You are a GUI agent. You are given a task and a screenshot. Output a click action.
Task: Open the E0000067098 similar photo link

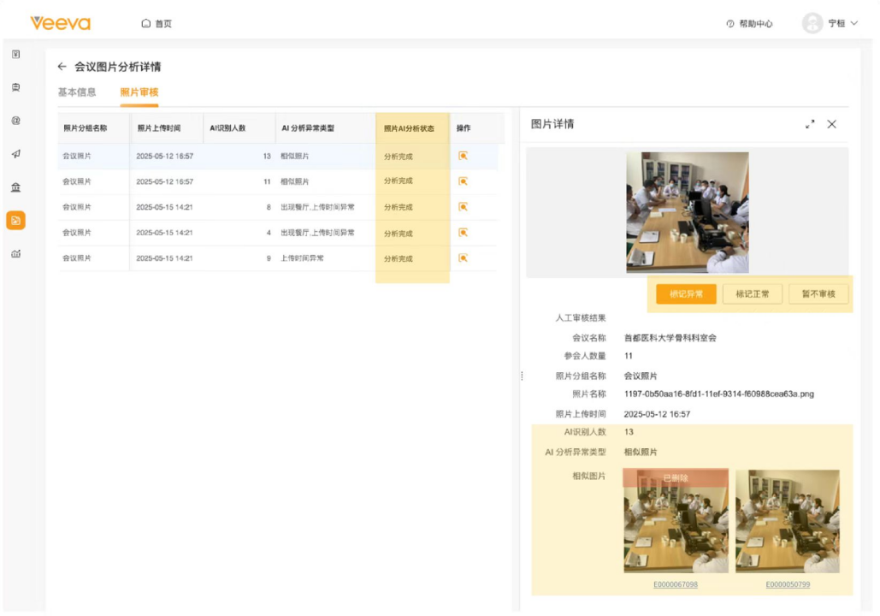[x=675, y=585]
